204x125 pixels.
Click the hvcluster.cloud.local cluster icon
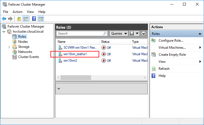(9, 32)
